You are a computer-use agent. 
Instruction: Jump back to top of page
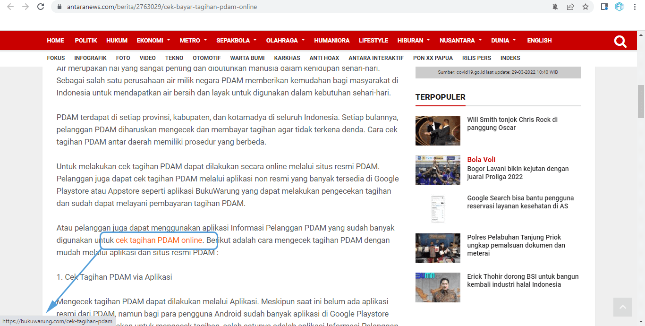click(622, 307)
